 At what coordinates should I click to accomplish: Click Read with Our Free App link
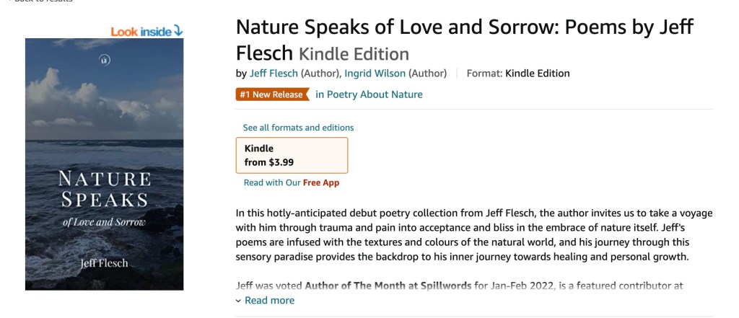click(x=291, y=182)
